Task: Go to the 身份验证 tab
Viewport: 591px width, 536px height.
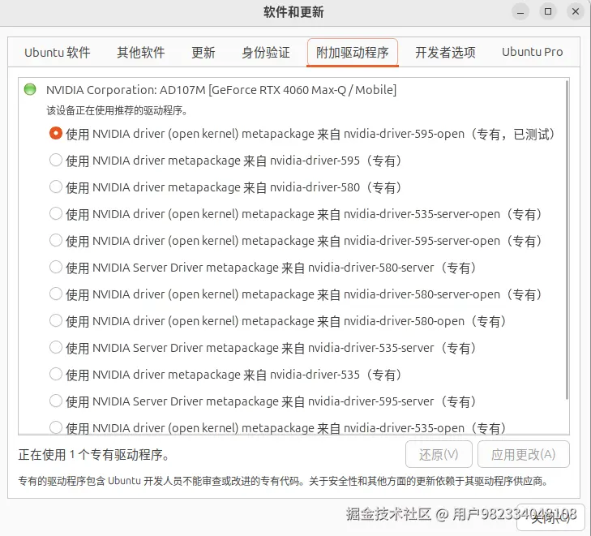Action: [266, 53]
